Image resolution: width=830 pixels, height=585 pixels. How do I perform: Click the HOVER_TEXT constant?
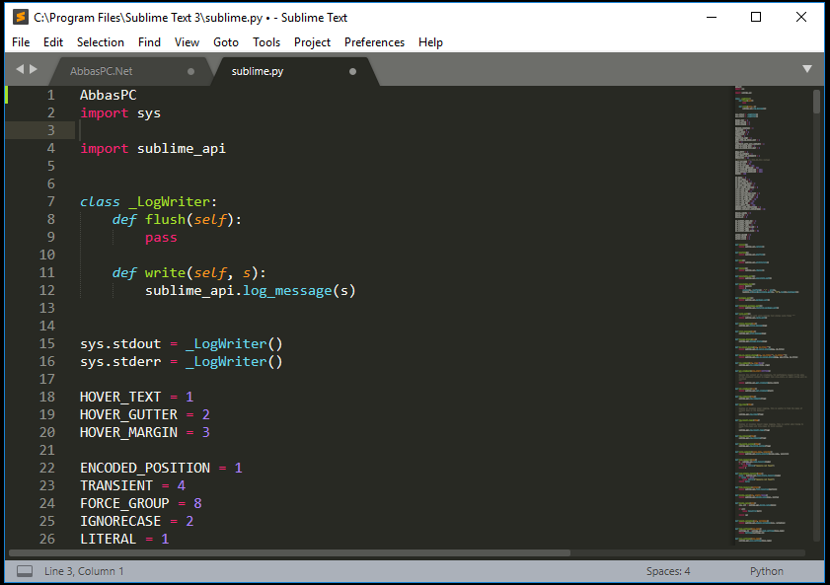coord(120,398)
